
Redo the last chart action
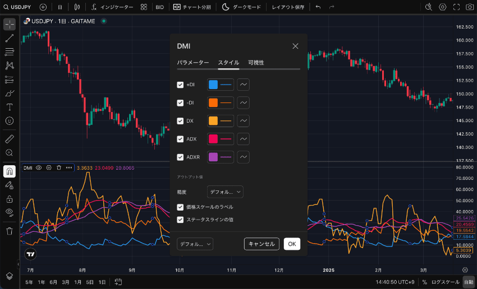pos(332,7)
